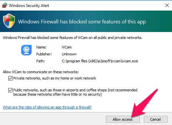Click the blocked features description sentence

pos(72,38)
